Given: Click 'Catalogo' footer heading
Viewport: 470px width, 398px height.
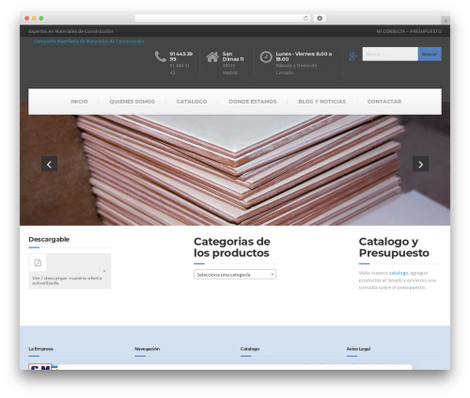Looking at the screenshot, I should (250, 349).
